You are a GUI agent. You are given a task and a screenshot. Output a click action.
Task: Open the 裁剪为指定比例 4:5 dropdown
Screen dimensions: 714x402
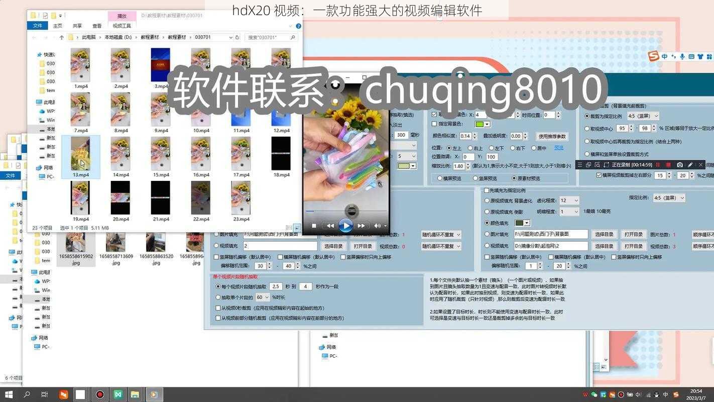pos(643,116)
